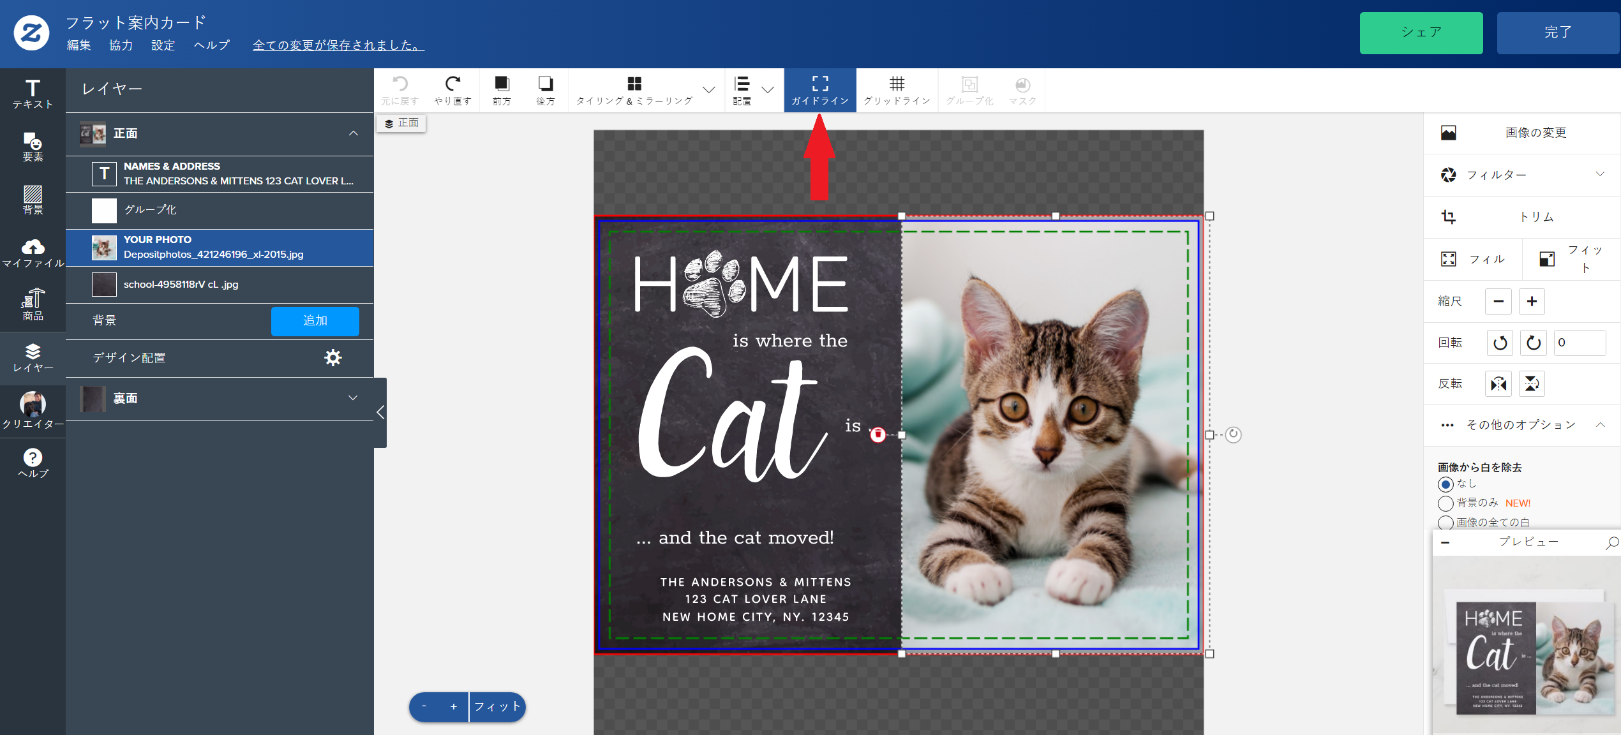The image size is (1621, 735).
Task: Collapse the 正面 (Front) layer group
Action: [x=354, y=133]
